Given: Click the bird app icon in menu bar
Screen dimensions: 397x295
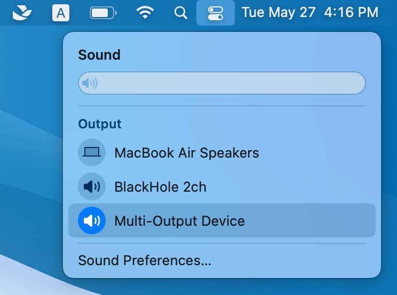Looking at the screenshot, I should point(22,13).
